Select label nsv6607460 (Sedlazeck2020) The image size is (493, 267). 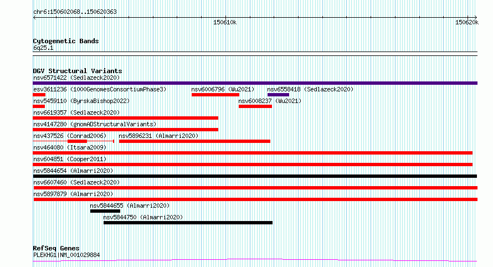coord(76,182)
